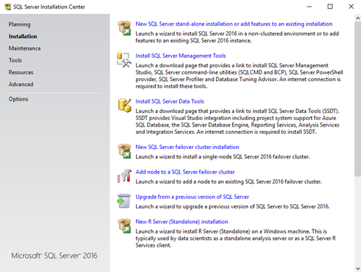Go to the Maintenance section
Viewport: 361px width, 272px height.
[x=25, y=48]
